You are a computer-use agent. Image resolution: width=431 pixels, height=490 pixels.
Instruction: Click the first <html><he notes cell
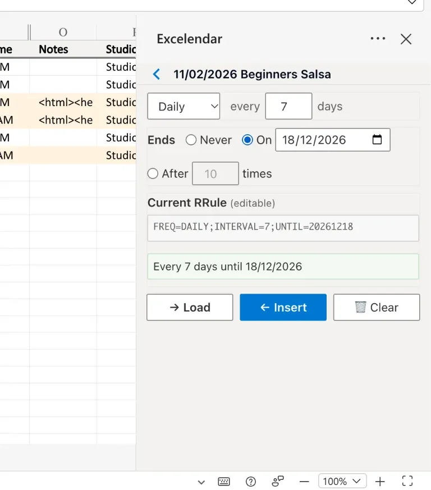(63, 102)
